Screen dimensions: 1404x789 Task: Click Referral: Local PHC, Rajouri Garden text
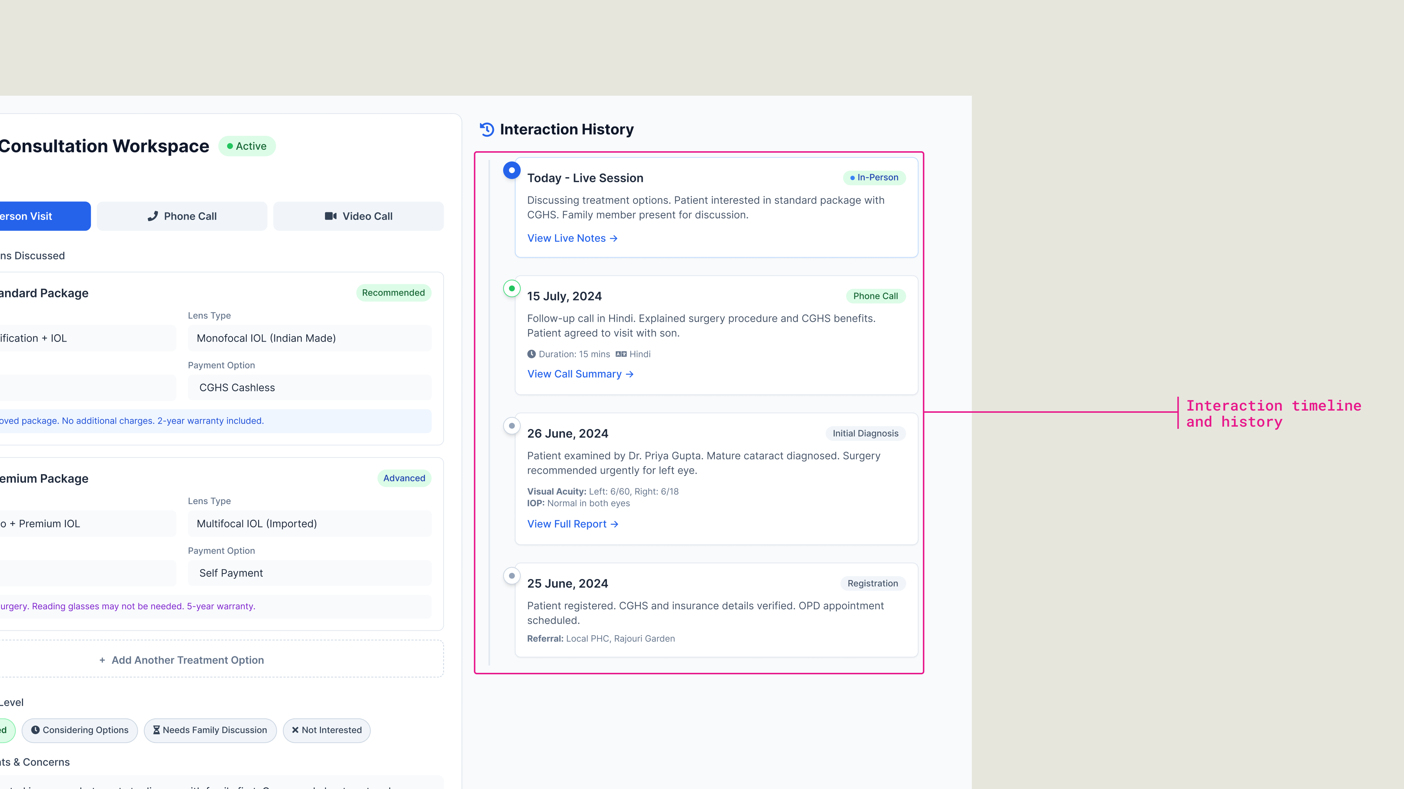point(601,639)
